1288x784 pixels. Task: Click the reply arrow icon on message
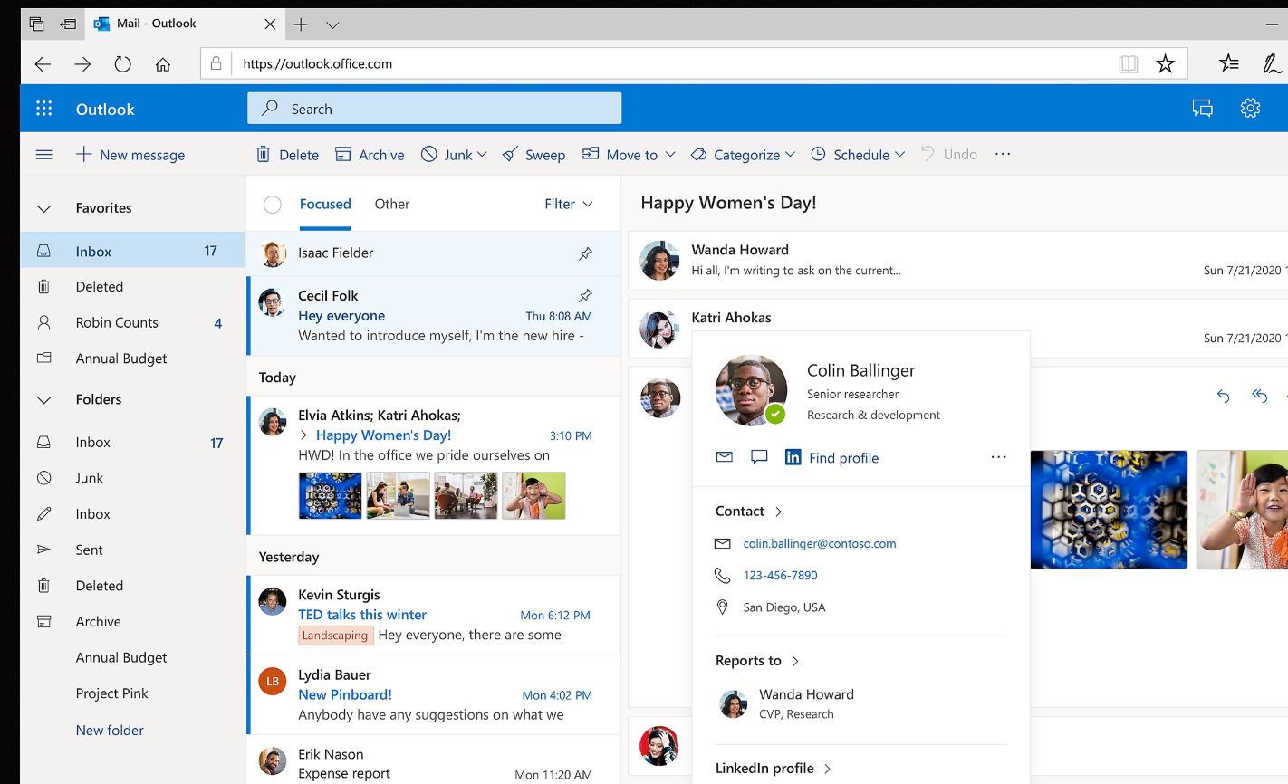pos(1223,396)
